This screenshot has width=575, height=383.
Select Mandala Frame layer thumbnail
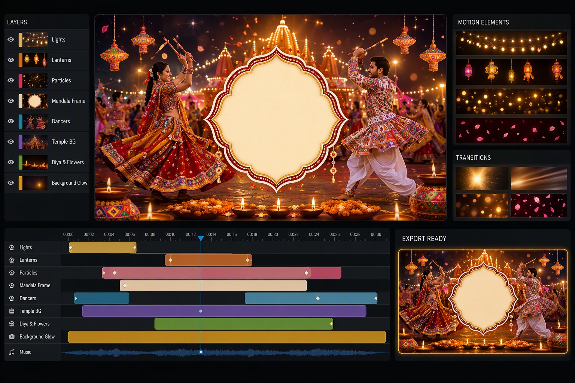click(x=35, y=101)
